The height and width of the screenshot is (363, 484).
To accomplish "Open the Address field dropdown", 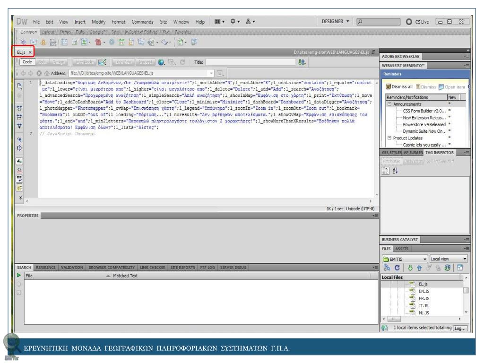I will (211, 73).
